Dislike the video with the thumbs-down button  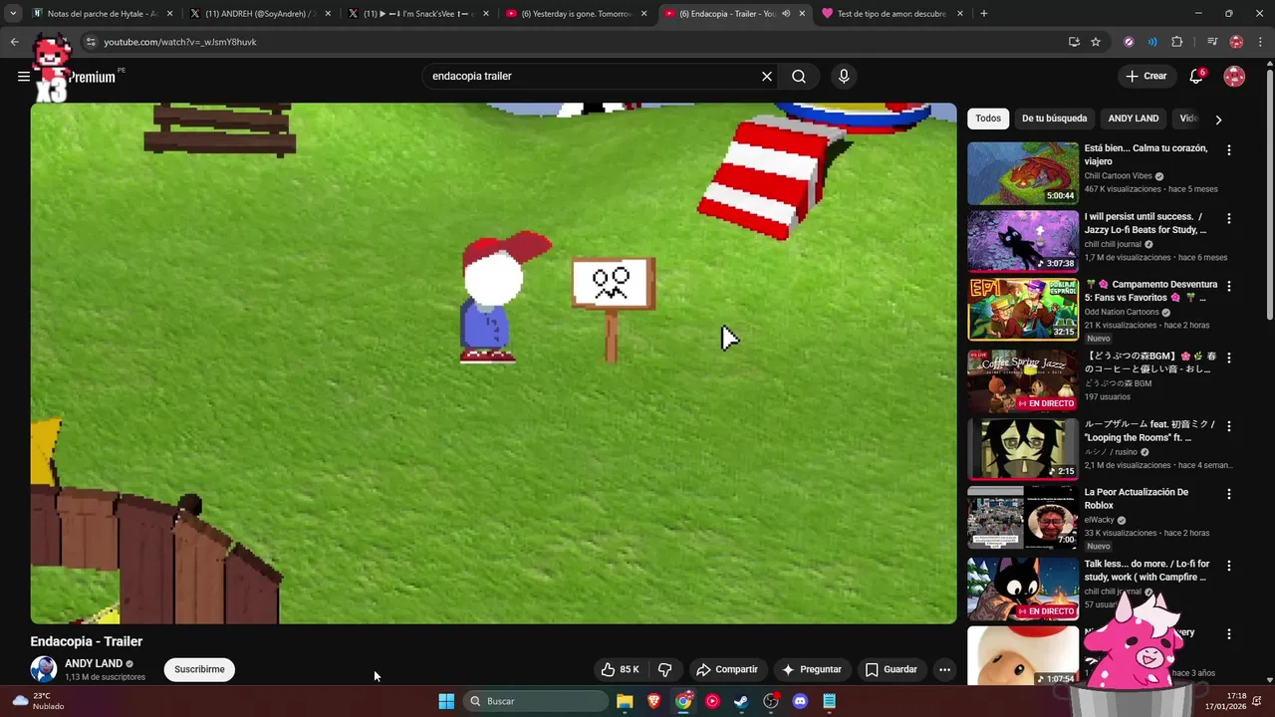pos(665,669)
